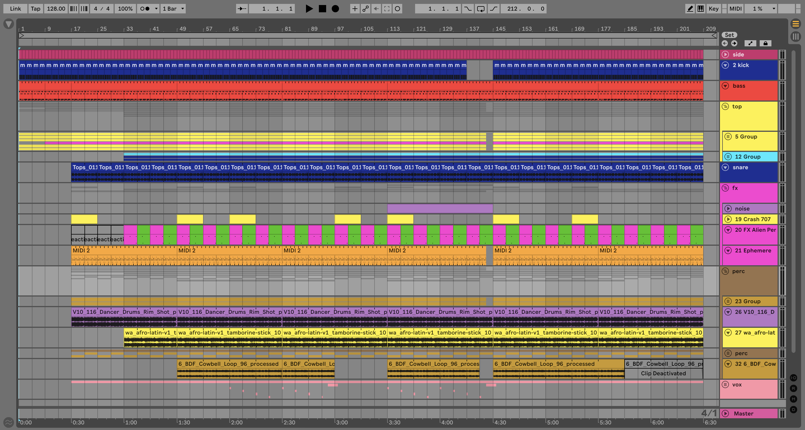Click the Punch-In switch icon
The height and width of the screenshot is (430, 805).
point(468,9)
